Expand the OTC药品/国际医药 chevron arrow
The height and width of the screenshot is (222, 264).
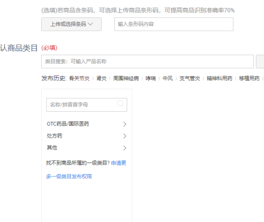pyautogui.click(x=125, y=124)
